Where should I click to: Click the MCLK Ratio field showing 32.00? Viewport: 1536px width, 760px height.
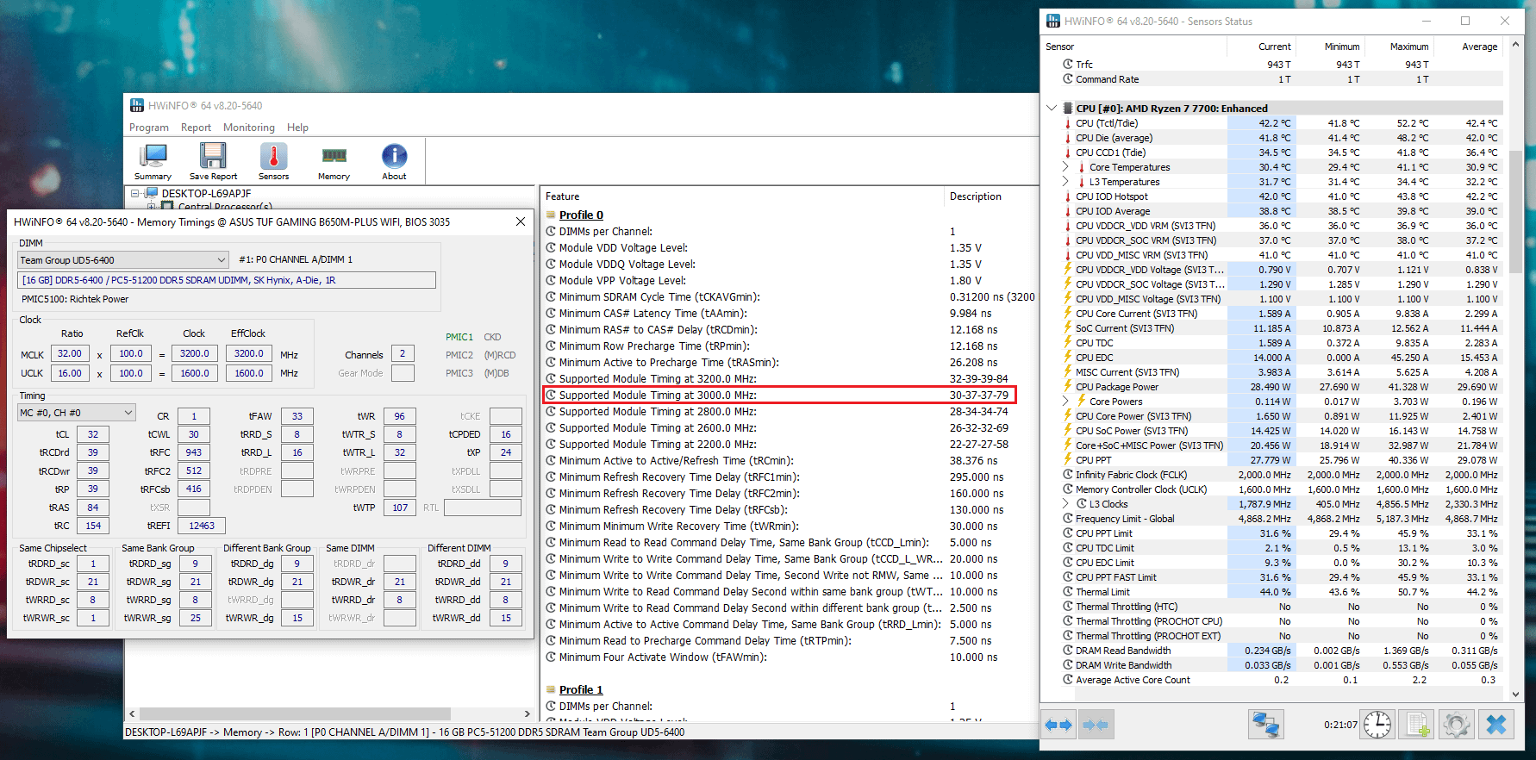pyautogui.click(x=70, y=353)
